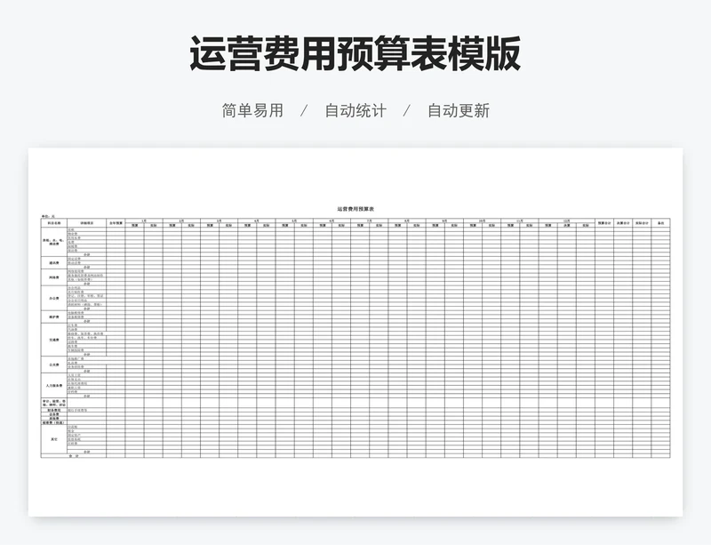Select the 财务费用 category cell

pyautogui.click(x=54, y=410)
